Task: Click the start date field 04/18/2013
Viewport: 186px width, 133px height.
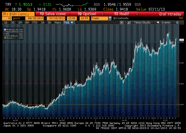Action: (36, 18)
